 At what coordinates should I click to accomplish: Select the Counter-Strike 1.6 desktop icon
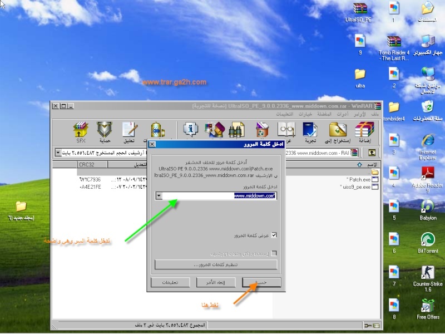tap(428, 279)
